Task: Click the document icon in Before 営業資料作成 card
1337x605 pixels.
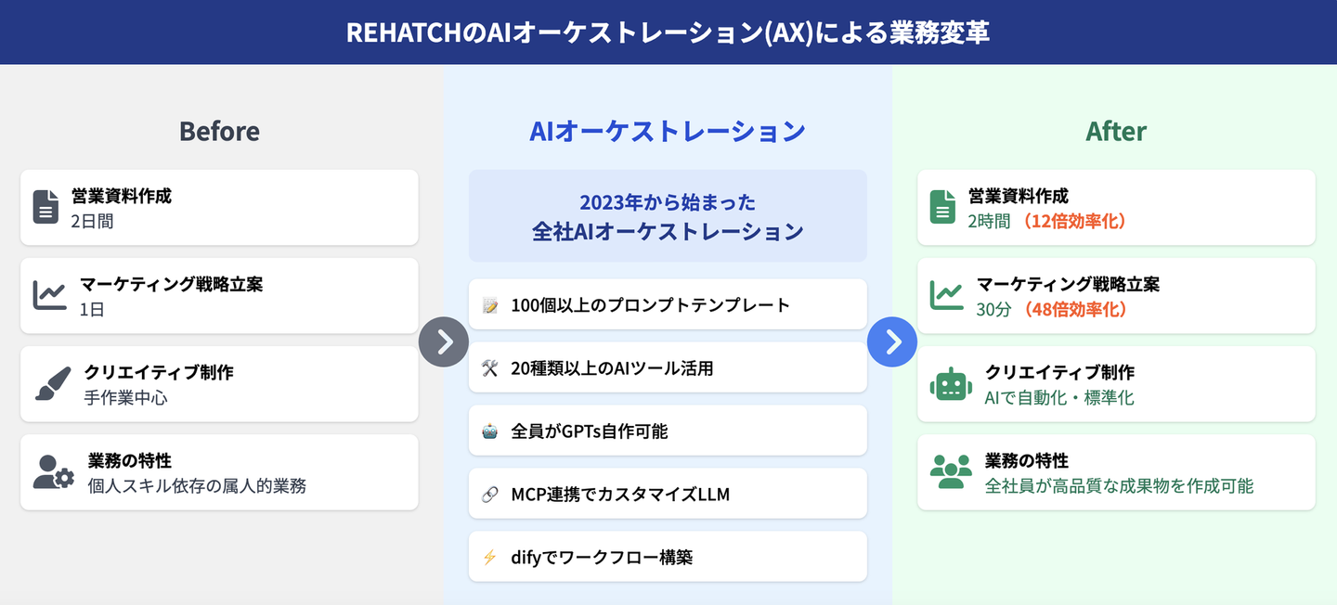Action: click(x=45, y=207)
